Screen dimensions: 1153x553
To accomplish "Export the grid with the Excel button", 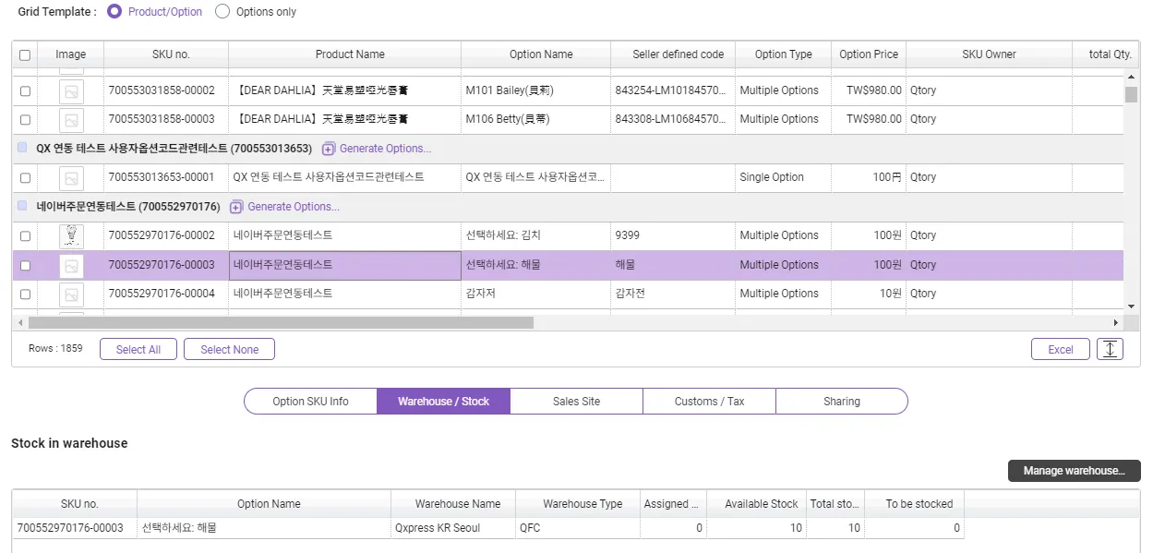I will coord(1060,349).
